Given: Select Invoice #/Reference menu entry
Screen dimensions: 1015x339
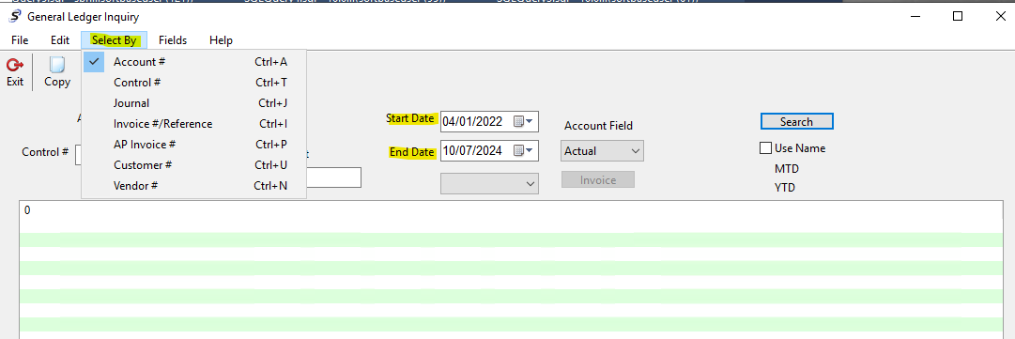Looking at the screenshot, I should [x=193, y=124].
